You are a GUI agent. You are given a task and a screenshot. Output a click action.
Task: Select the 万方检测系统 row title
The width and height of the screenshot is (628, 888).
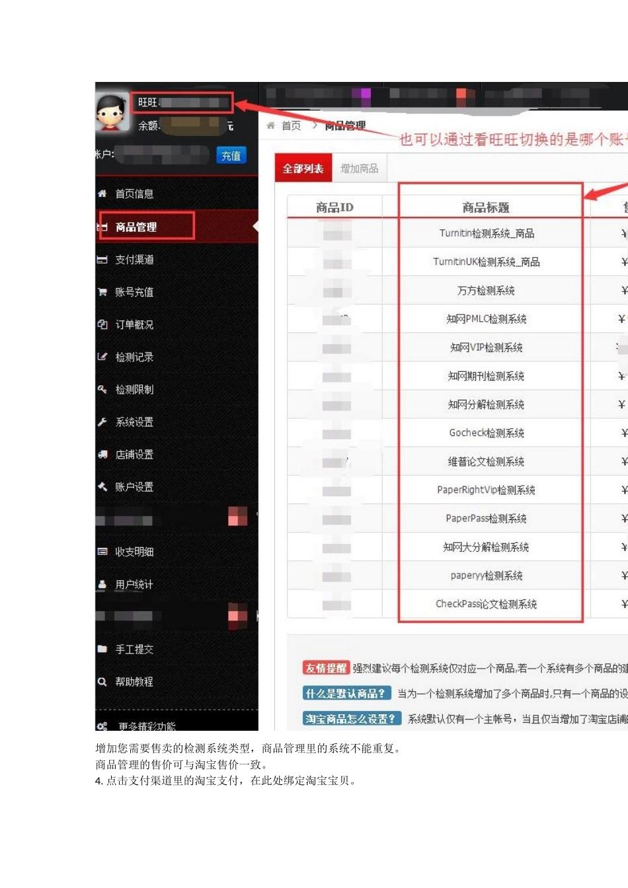[x=486, y=290]
